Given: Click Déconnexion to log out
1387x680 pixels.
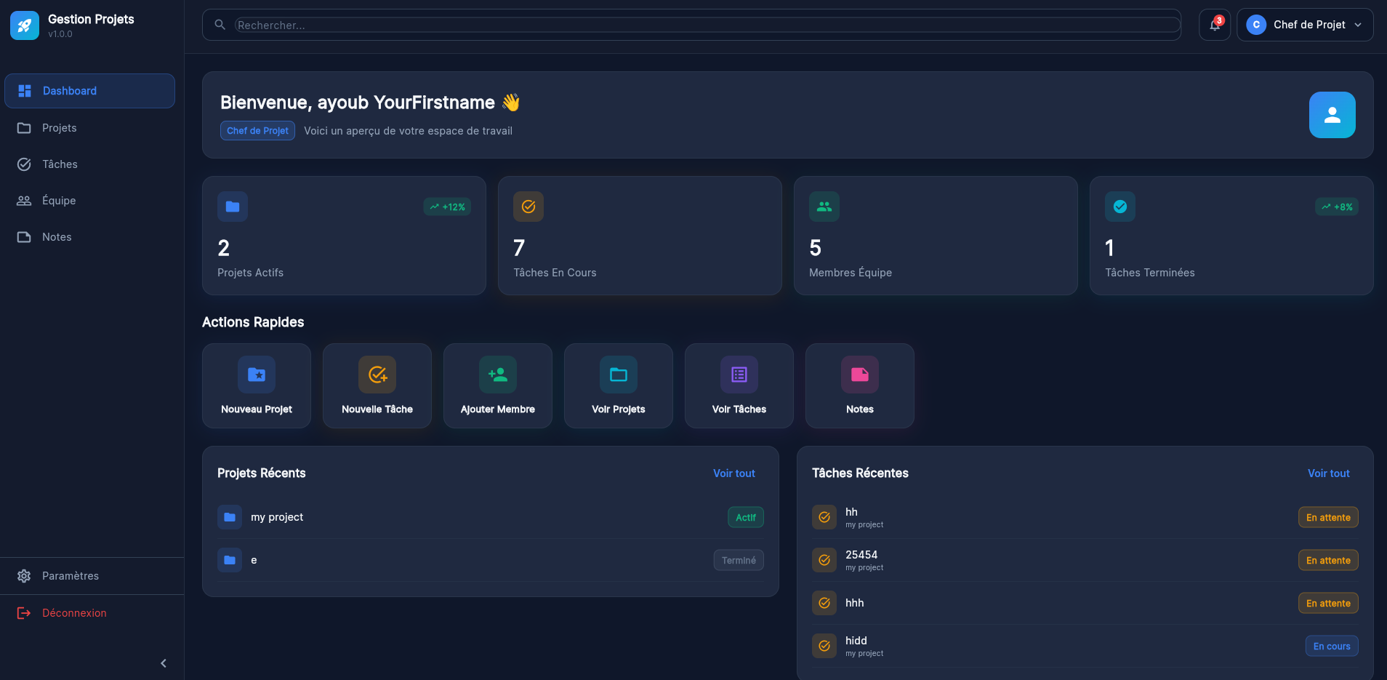Looking at the screenshot, I should [73, 612].
